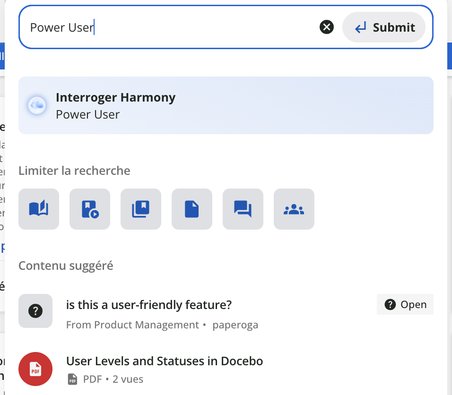452x395 pixels.
Task: Open "is this a user-friendly feature?" result
Action: [149, 305]
